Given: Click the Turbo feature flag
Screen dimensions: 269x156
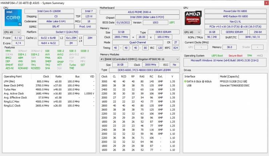Looking at the screenshot, I should click(73, 65).
